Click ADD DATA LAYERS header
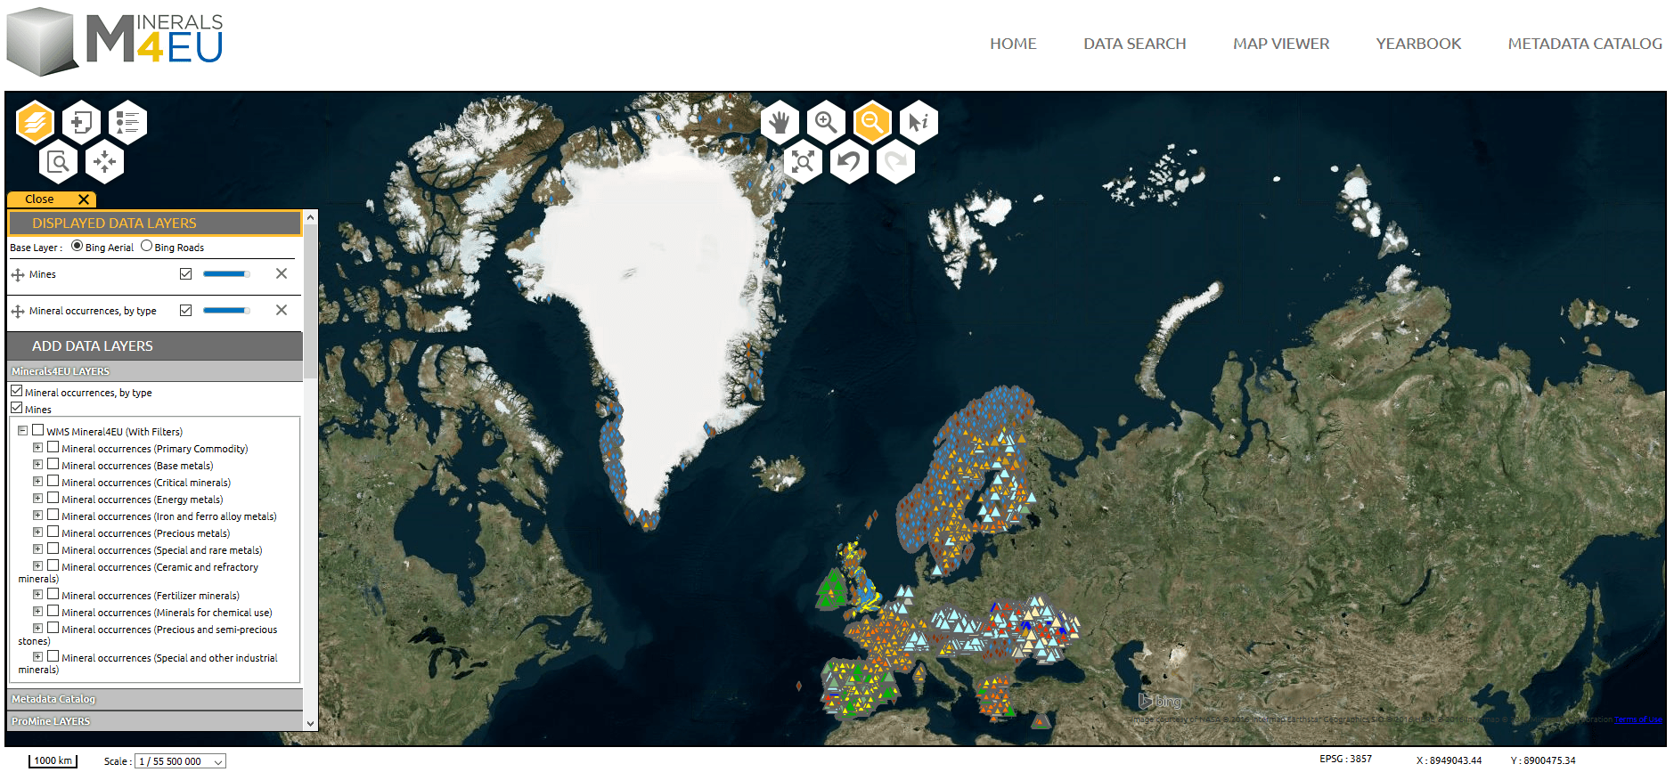 click(155, 345)
